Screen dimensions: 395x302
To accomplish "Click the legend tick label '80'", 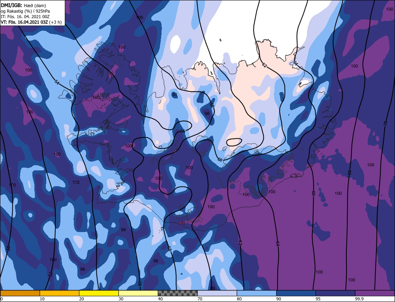I will [x=239, y=299].
